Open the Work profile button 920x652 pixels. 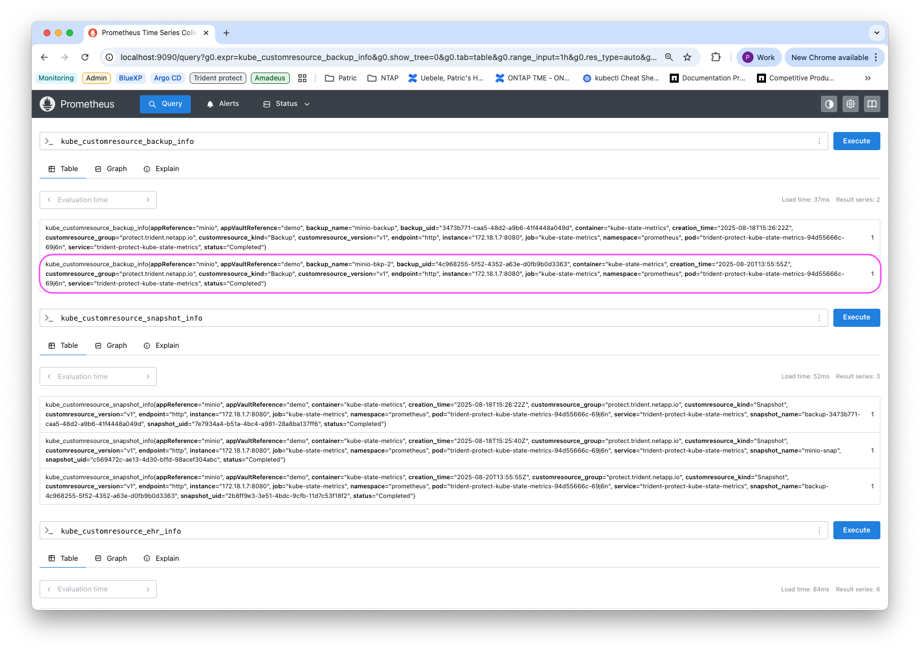tap(759, 57)
